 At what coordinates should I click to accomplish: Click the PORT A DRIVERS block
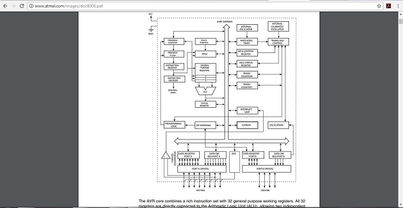(x=202, y=169)
